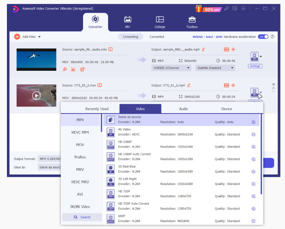Open the Device format tab
Image resolution: width=285 pixels, height=229 pixels.
click(x=226, y=109)
